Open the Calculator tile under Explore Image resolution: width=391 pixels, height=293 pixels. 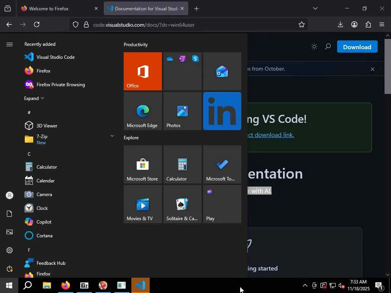click(183, 164)
